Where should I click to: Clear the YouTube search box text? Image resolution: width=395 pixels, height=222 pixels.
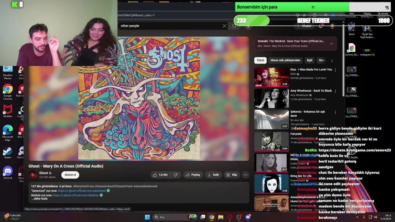224,26
